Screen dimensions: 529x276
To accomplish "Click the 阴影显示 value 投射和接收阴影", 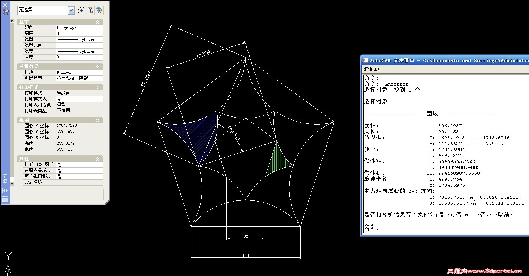I will [80, 78].
